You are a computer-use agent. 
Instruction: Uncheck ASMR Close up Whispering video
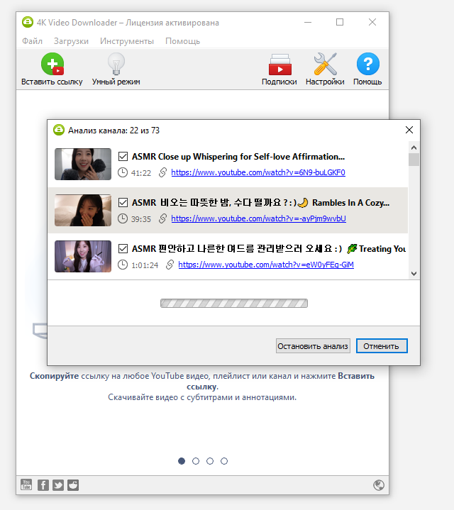coord(123,156)
